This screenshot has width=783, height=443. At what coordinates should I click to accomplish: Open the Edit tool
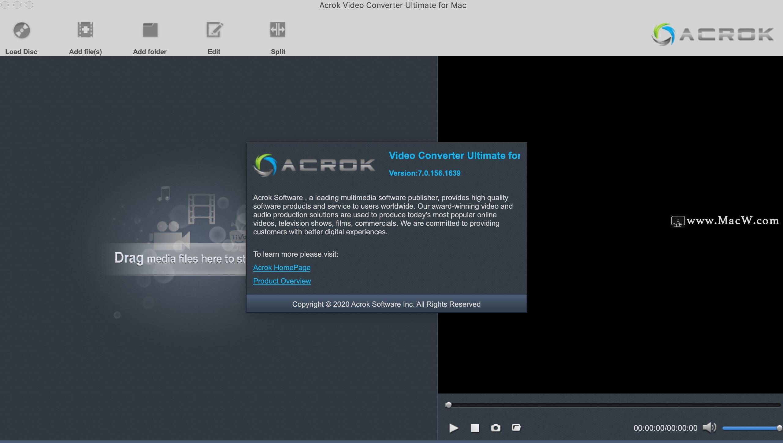(214, 30)
